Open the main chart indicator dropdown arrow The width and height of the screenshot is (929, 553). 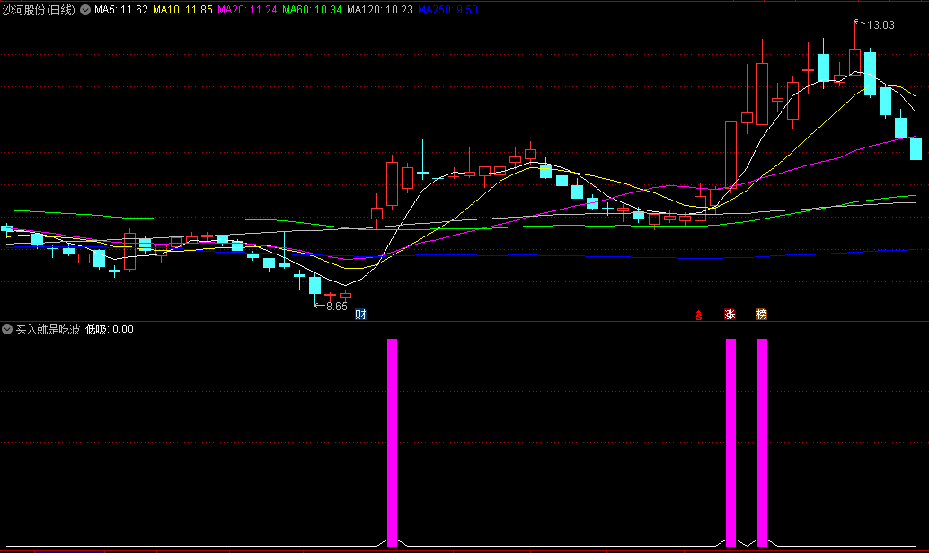(85, 10)
